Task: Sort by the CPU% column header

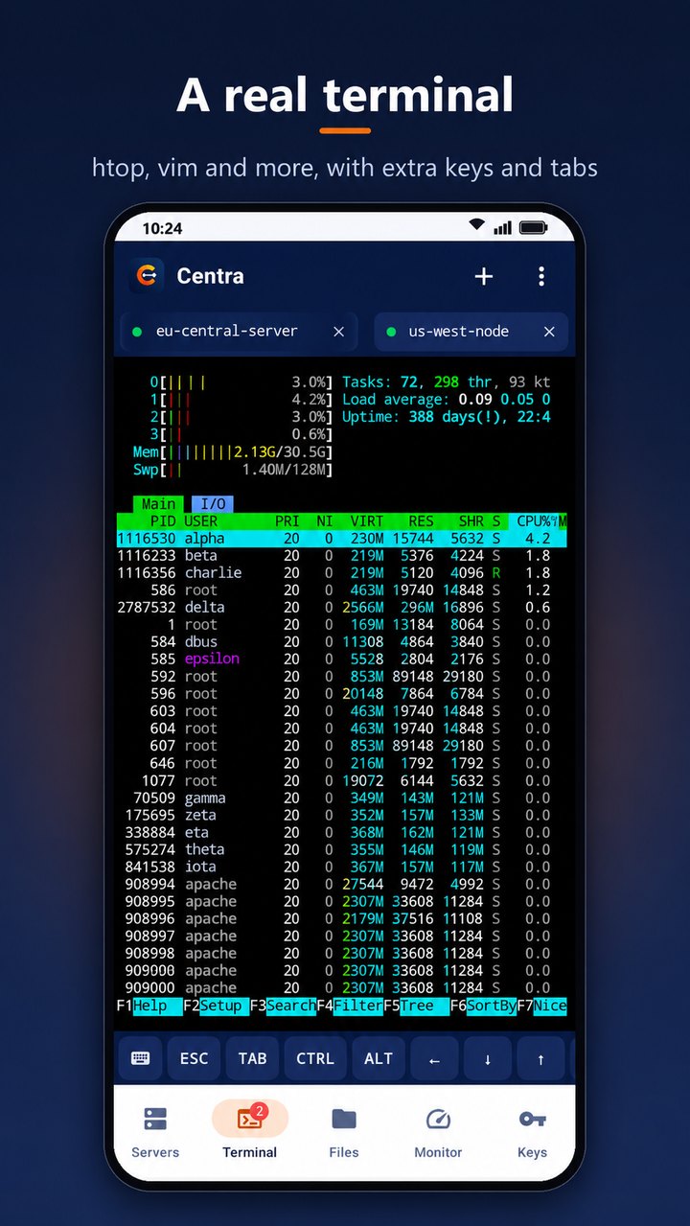Action: 535,521
